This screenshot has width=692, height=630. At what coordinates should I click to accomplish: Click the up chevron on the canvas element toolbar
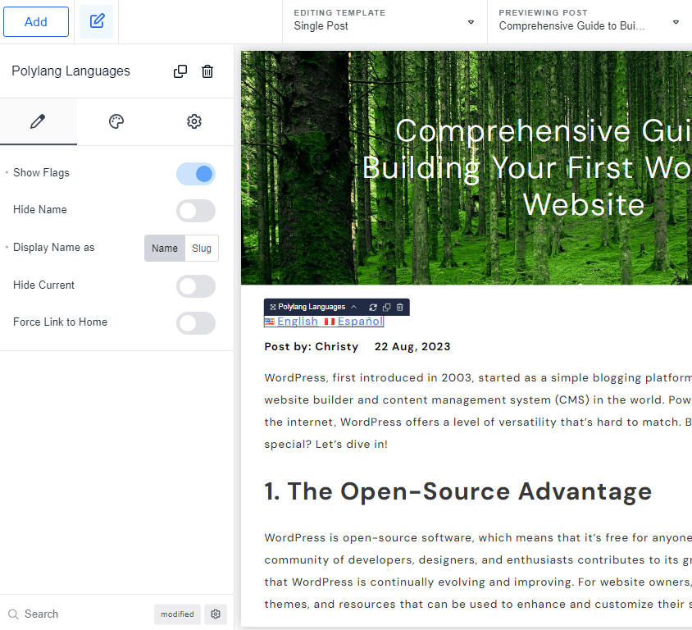pos(353,307)
